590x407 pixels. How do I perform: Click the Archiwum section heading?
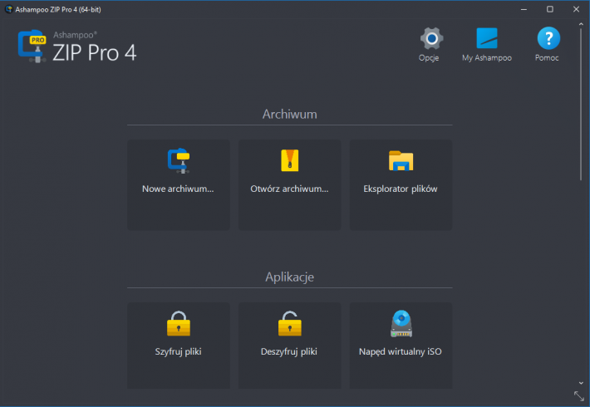pos(290,115)
